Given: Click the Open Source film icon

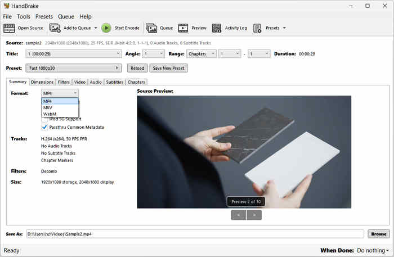Looking at the screenshot, I should tap(9, 28).
